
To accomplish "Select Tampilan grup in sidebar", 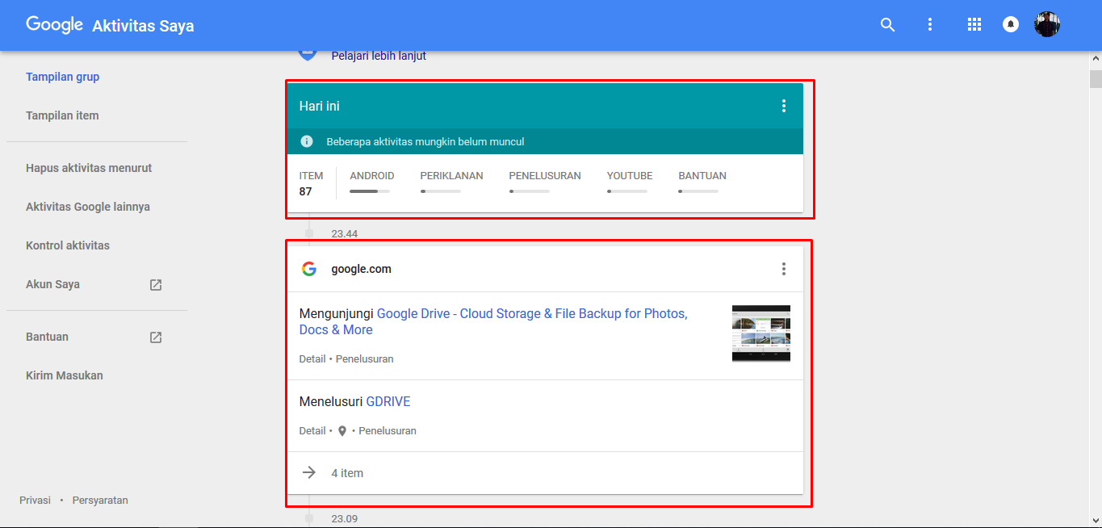I will coord(63,78).
